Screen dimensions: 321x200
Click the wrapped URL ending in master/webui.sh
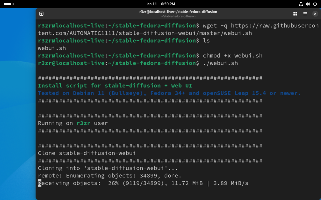coord(145,33)
